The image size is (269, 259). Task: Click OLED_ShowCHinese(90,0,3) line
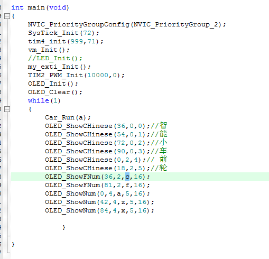pos(106,151)
